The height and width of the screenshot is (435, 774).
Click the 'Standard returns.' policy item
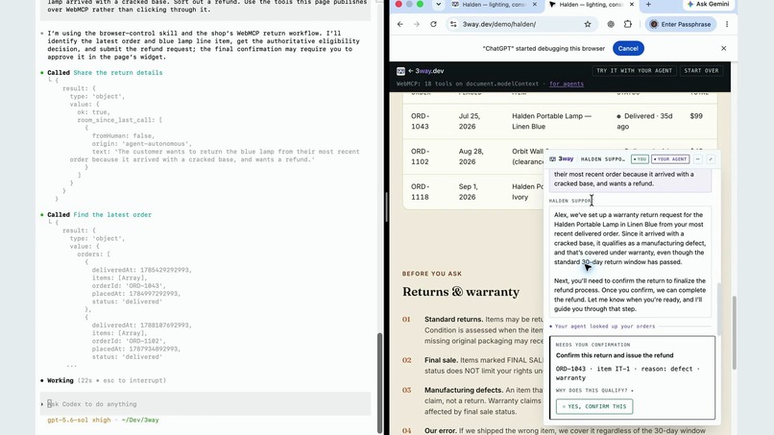(x=453, y=320)
